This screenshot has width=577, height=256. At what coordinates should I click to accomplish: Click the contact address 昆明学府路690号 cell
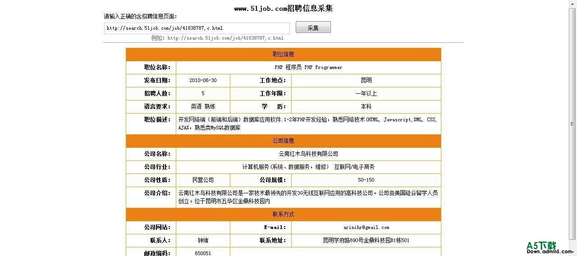click(x=366, y=241)
